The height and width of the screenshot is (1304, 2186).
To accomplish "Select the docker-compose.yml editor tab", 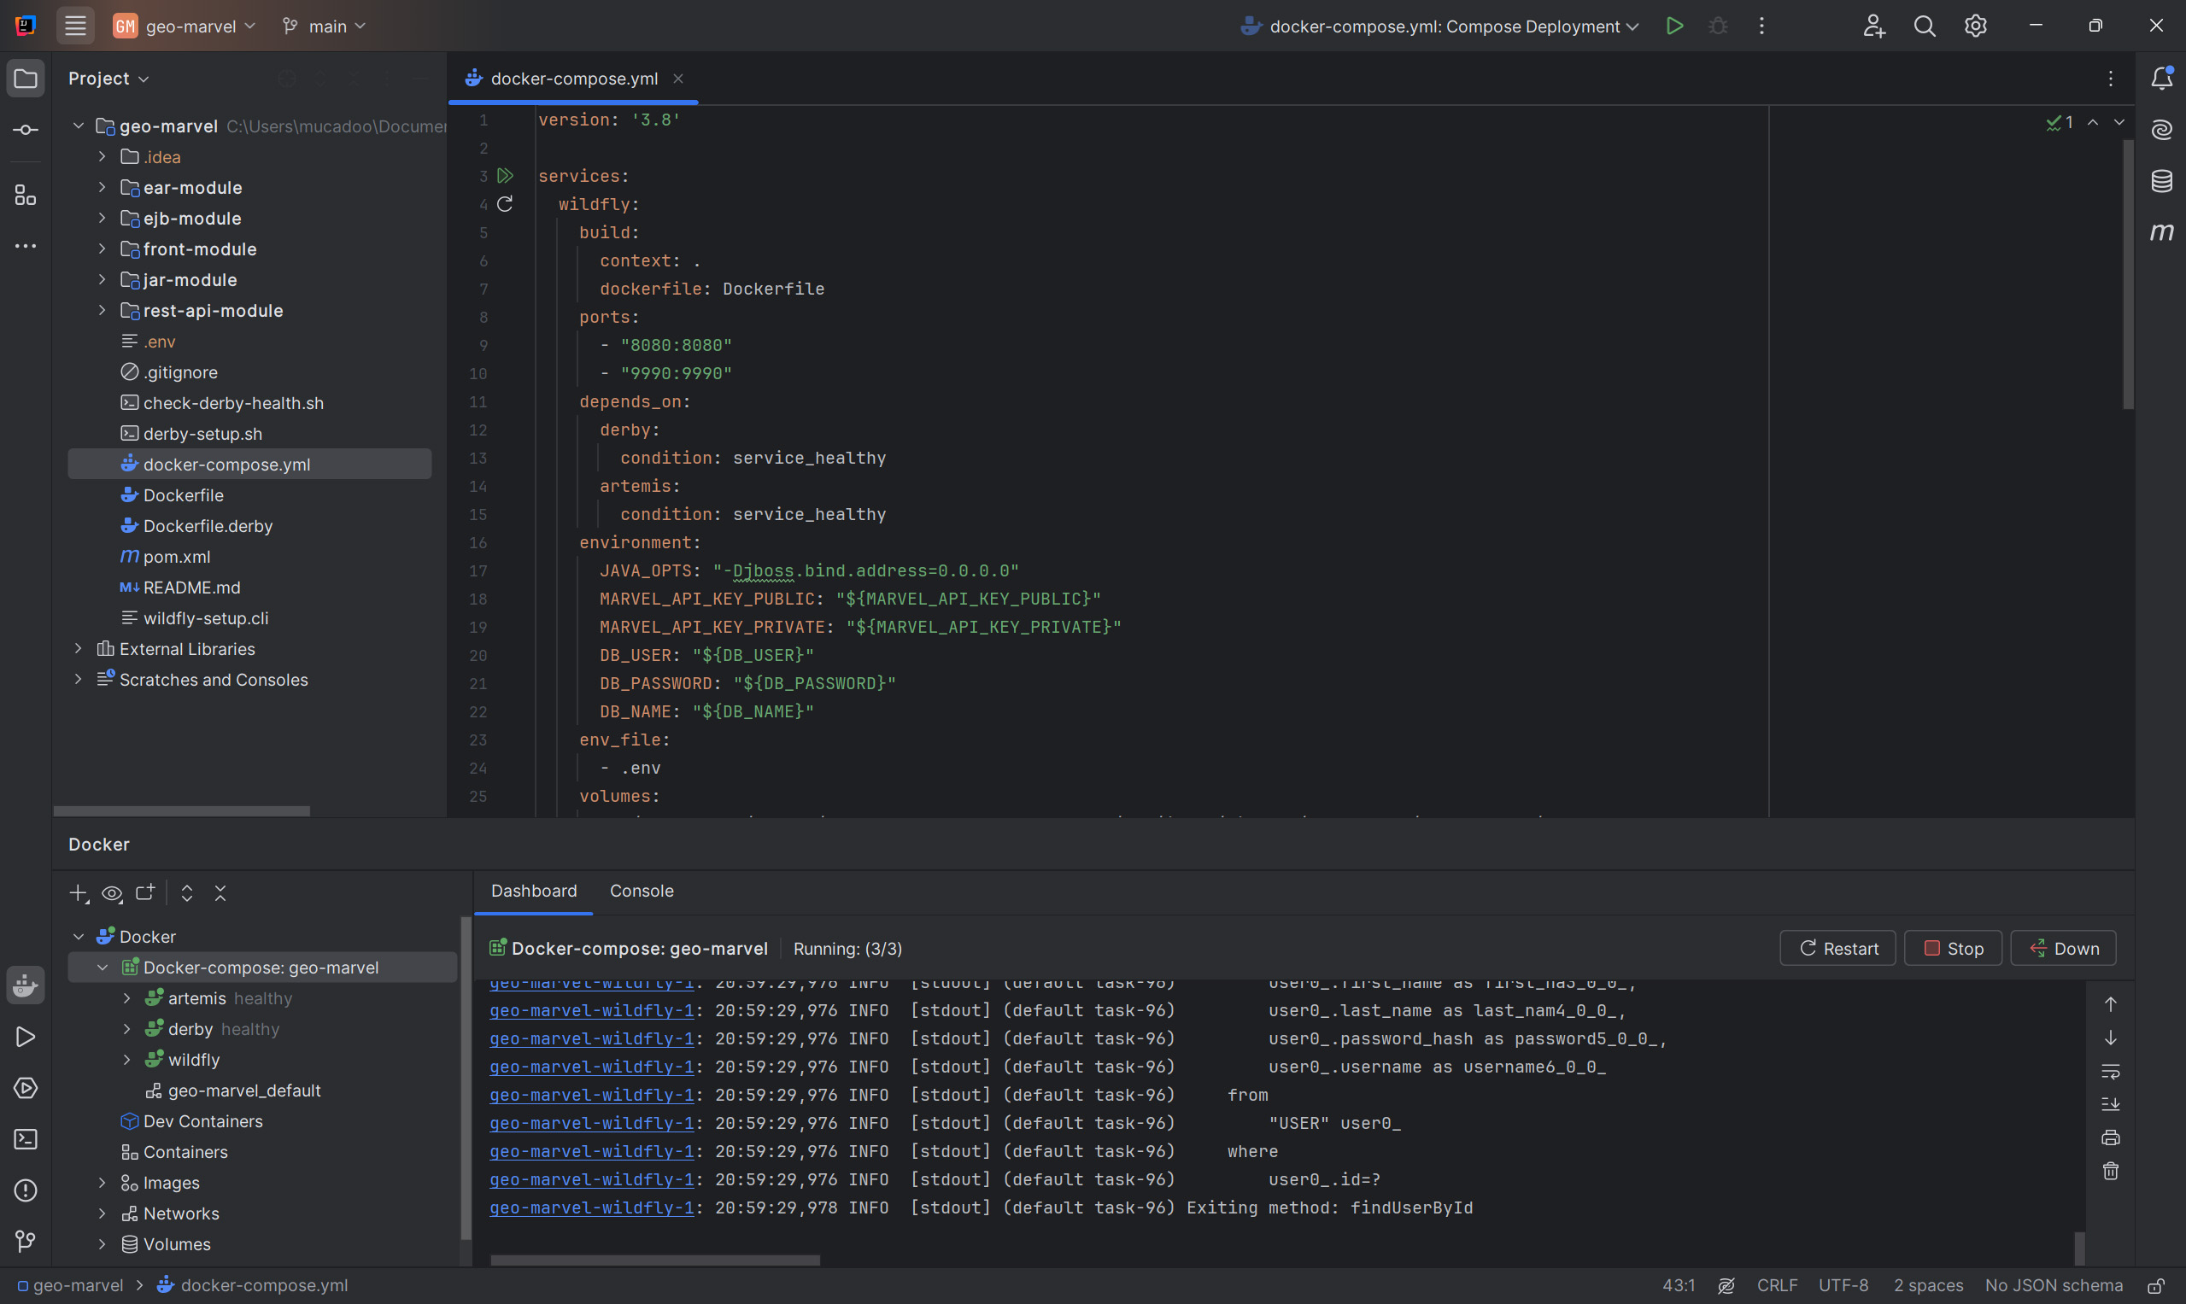I will (x=573, y=79).
